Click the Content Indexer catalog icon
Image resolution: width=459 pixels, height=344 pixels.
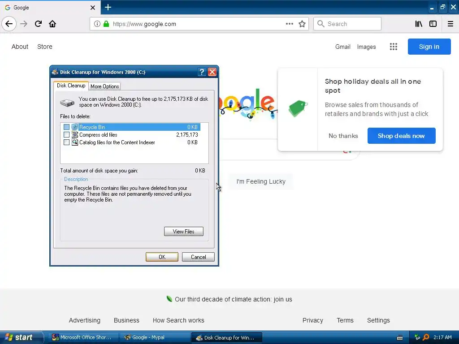click(x=75, y=142)
